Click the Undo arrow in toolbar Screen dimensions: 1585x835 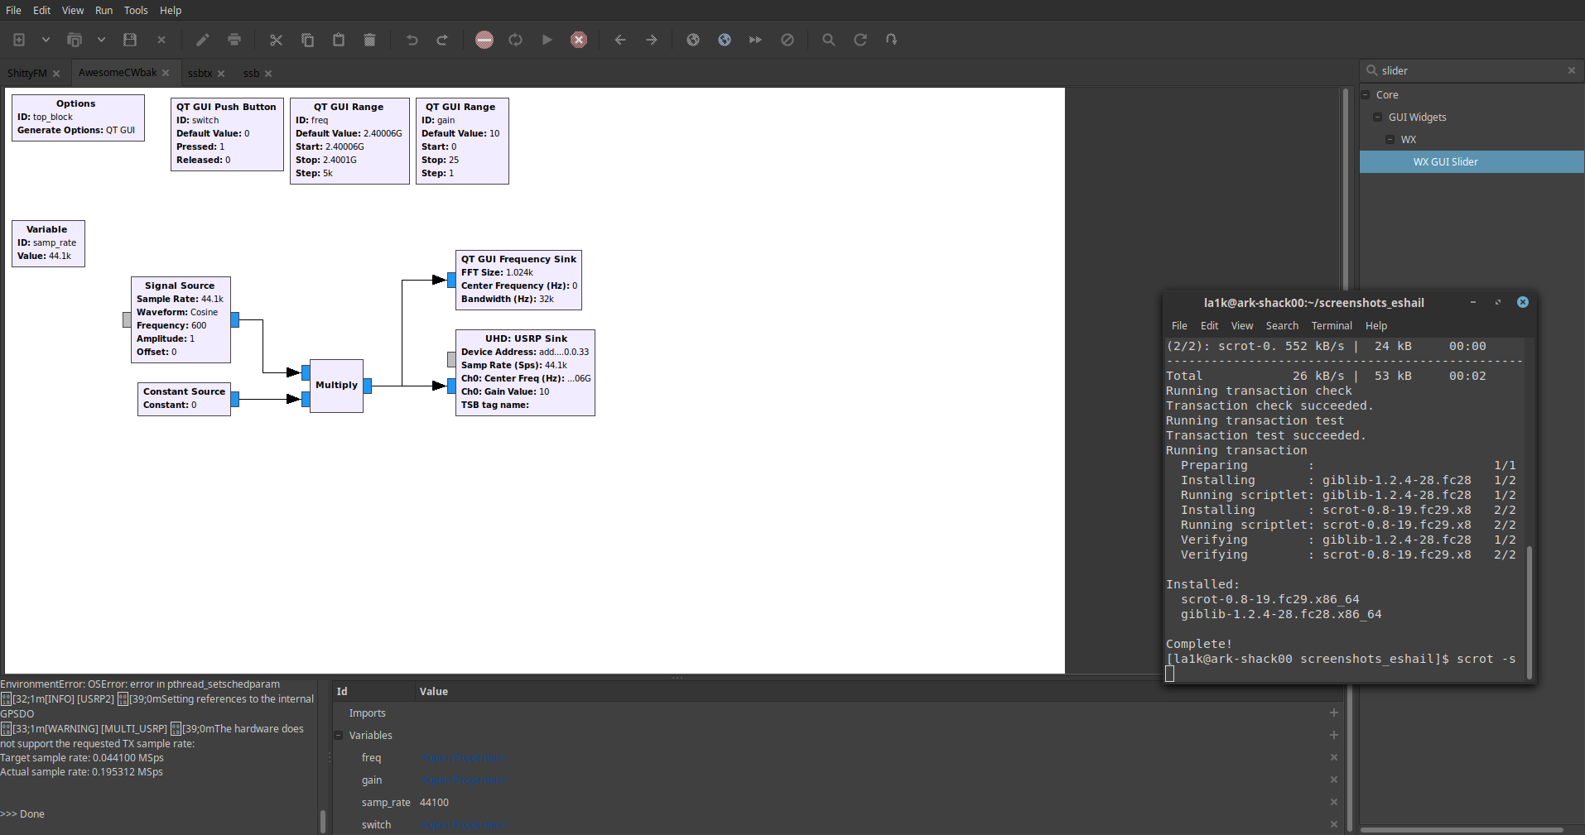(x=412, y=40)
